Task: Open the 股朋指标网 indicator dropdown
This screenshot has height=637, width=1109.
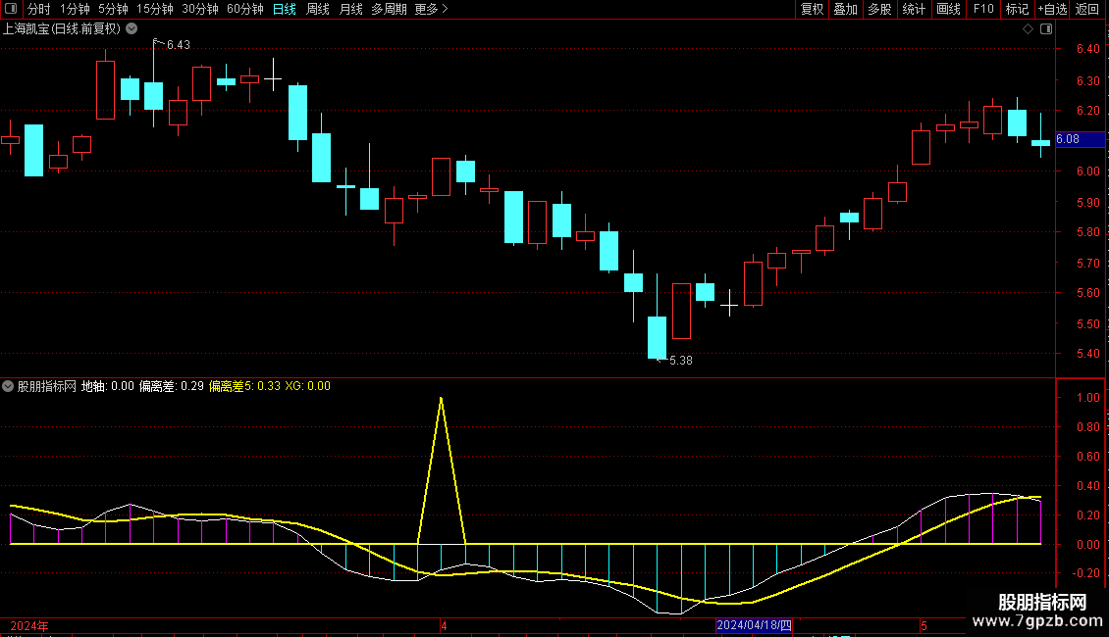Action: [x=8, y=386]
